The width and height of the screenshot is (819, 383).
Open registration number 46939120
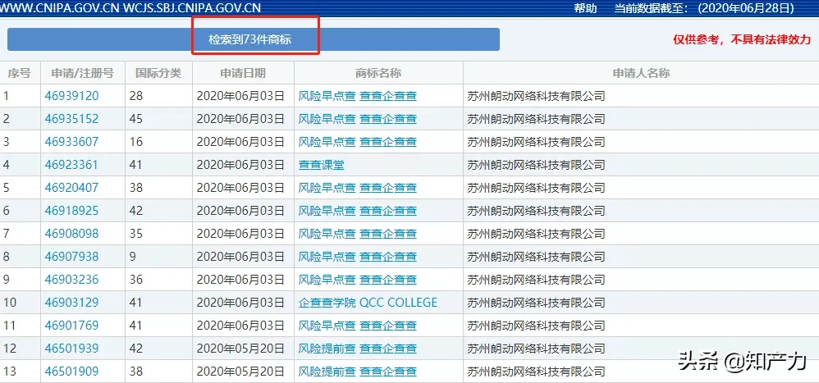click(x=71, y=96)
